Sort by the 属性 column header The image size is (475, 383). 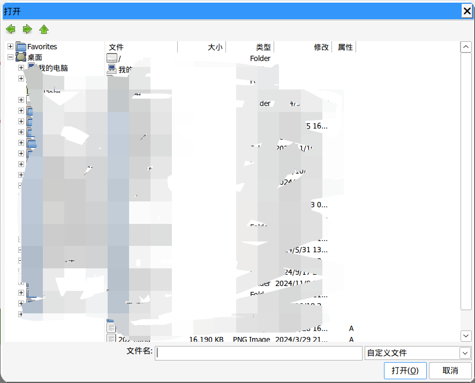pos(344,47)
